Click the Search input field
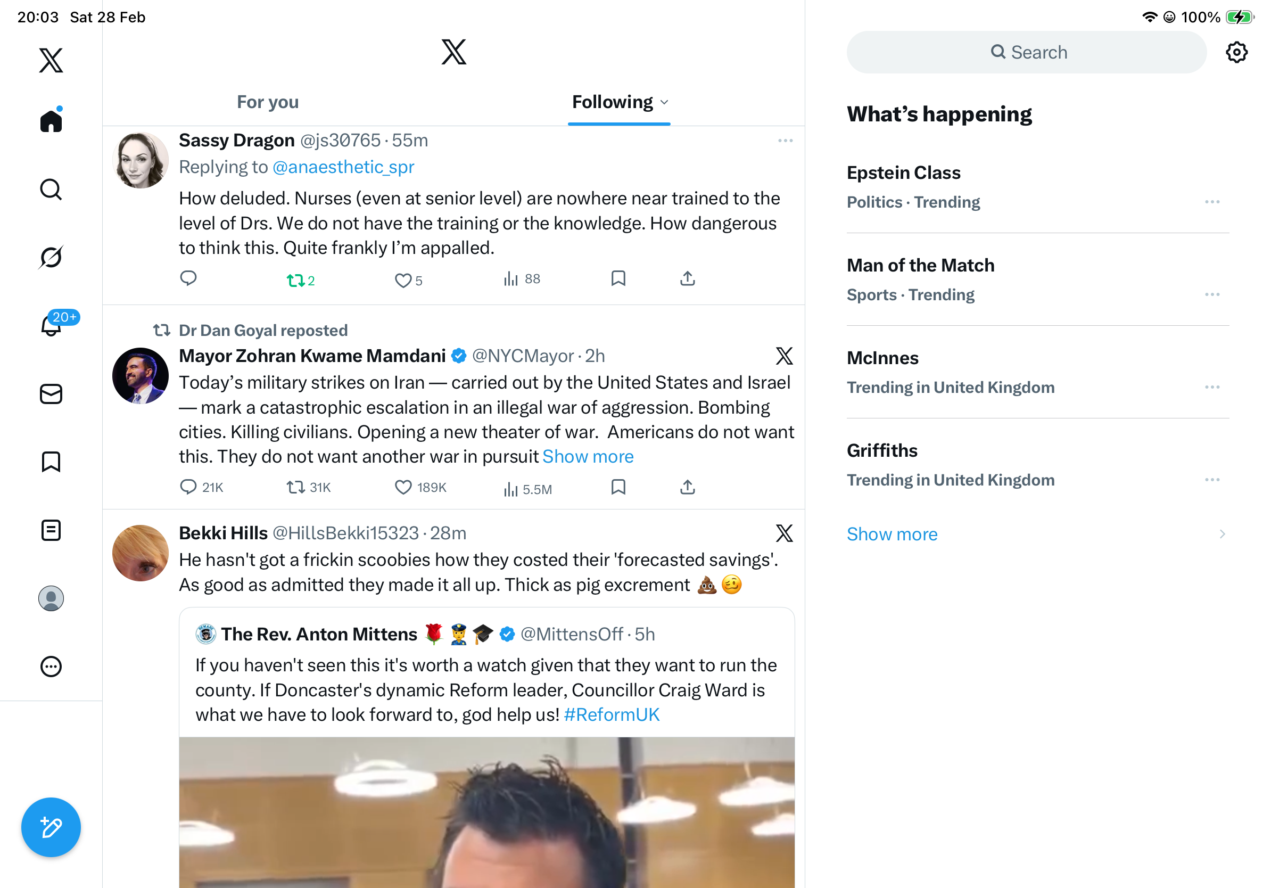The width and height of the screenshot is (1271, 888). 1026,53
